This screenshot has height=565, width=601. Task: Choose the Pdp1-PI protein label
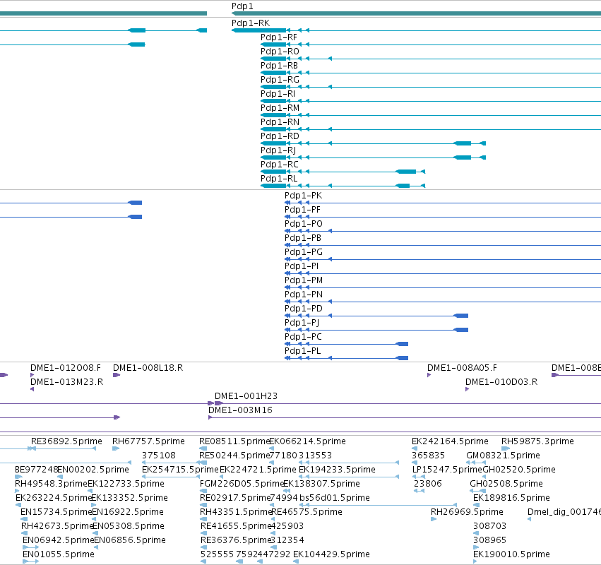coord(302,266)
